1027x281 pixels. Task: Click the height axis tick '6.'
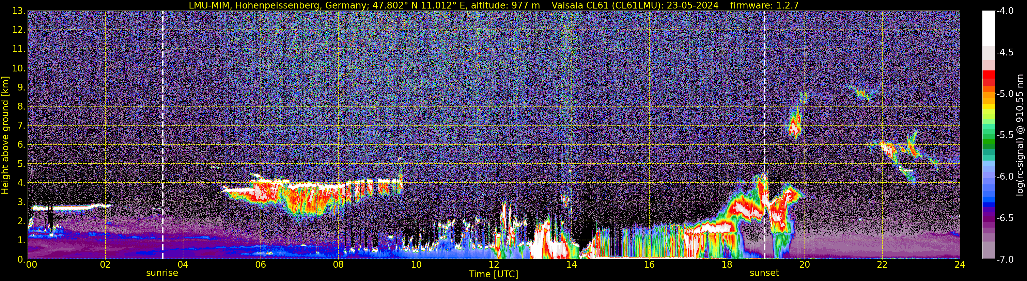tap(21, 145)
